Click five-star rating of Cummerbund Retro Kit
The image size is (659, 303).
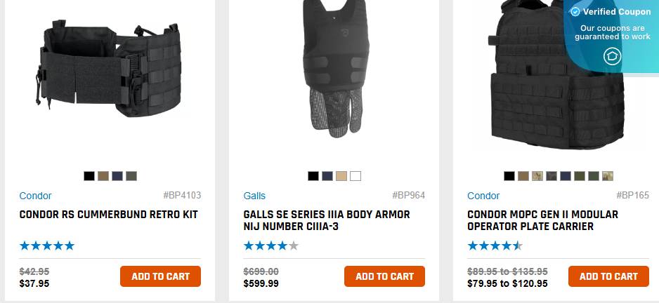[46, 246]
